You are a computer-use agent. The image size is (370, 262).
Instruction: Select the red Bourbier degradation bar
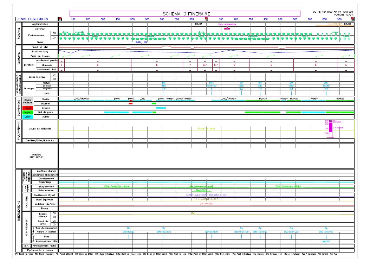point(131,103)
